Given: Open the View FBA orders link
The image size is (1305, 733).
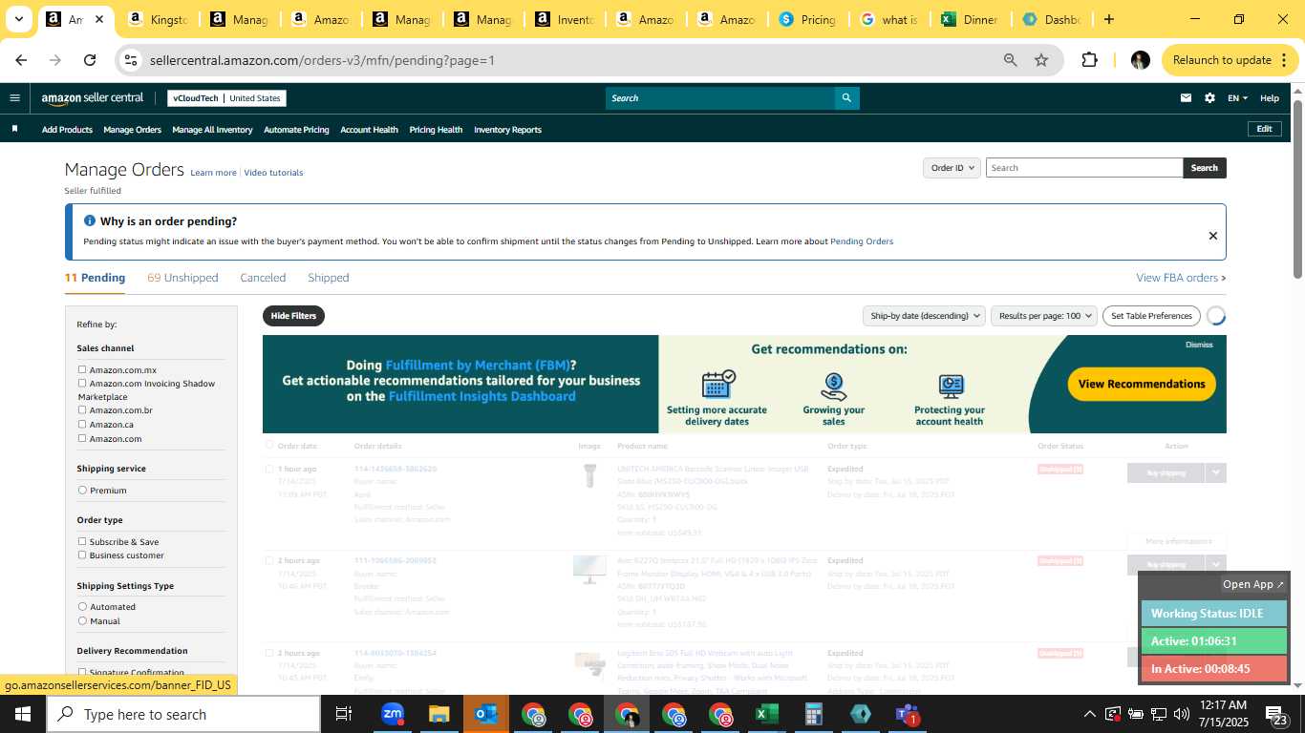Looking at the screenshot, I should [1181, 278].
